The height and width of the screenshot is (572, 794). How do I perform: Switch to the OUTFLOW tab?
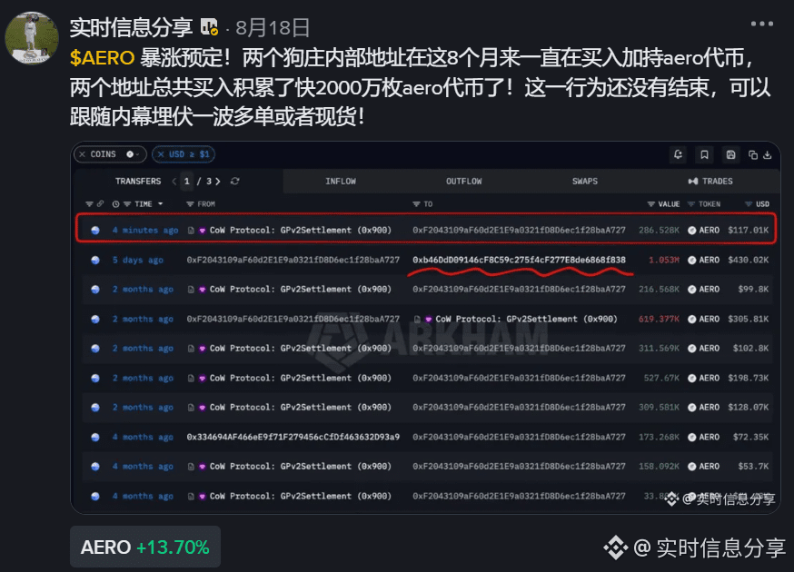464,182
